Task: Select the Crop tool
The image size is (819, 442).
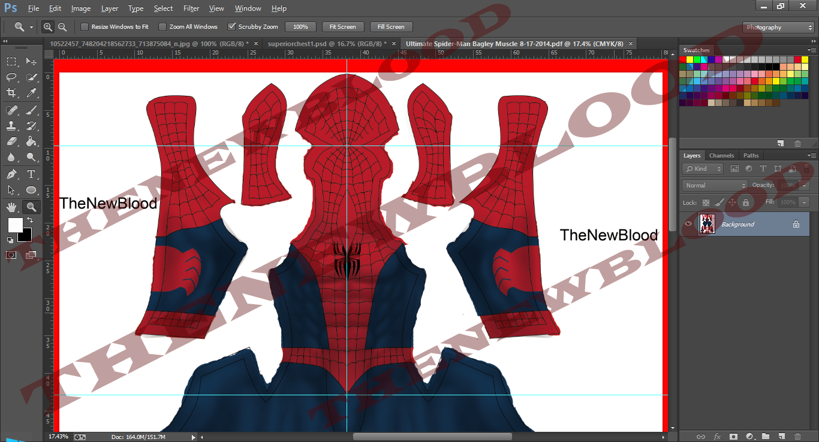Action: pos(11,93)
